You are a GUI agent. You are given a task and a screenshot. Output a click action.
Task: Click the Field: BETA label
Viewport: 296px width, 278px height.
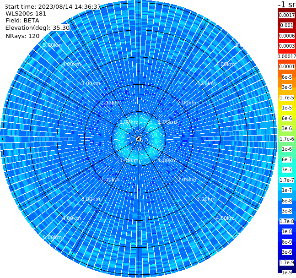[22, 21]
